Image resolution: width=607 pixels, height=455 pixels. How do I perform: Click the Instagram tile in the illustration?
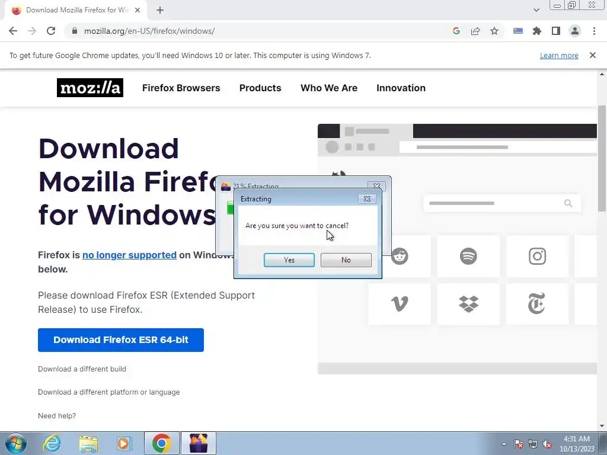pyautogui.click(x=537, y=256)
